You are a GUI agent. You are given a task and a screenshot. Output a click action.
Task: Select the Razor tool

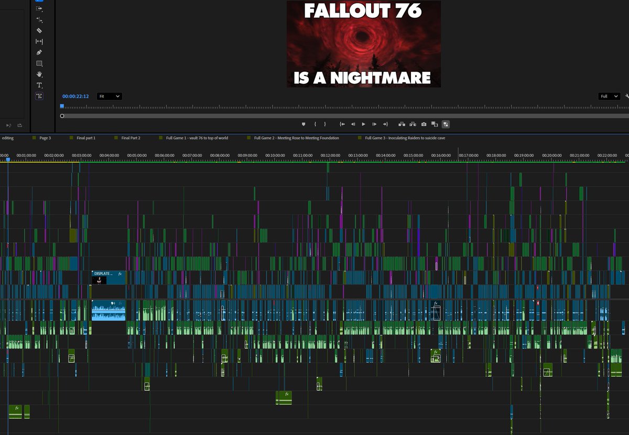[39, 31]
